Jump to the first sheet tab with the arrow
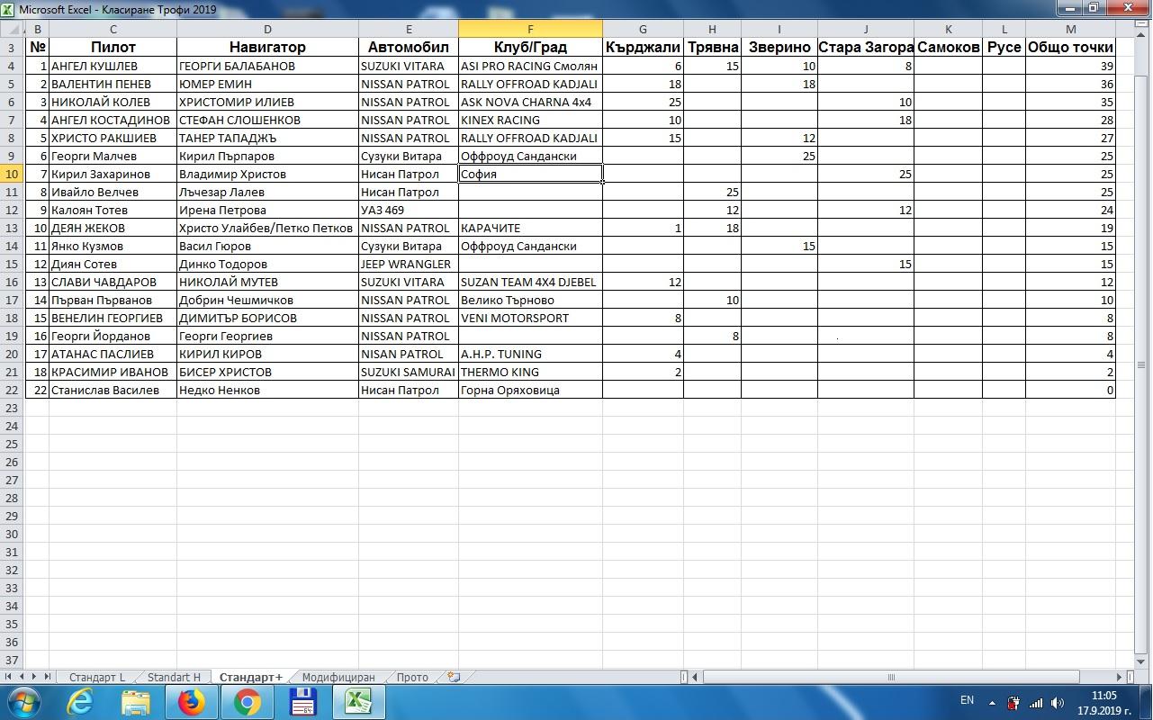Screen dimensions: 1153x720 8,677
